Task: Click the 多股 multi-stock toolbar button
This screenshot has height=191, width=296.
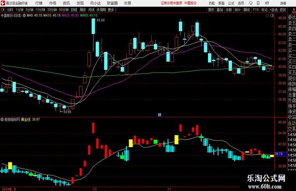Action: point(229,10)
